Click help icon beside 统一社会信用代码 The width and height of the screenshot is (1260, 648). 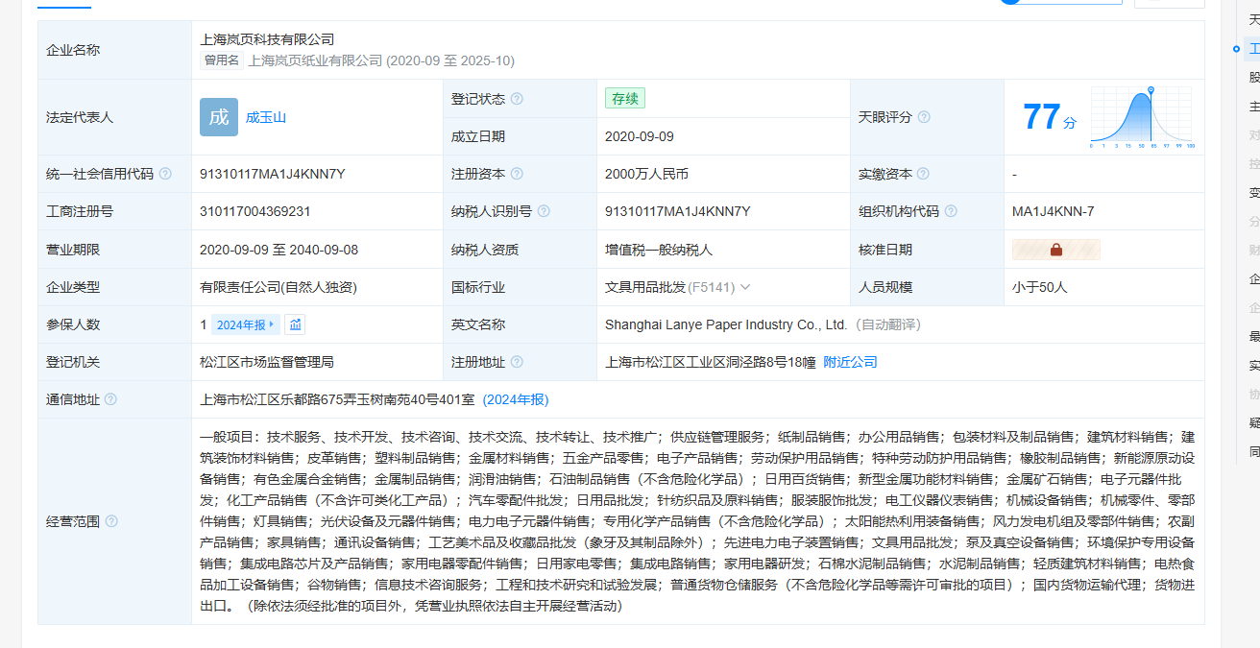pos(165,174)
